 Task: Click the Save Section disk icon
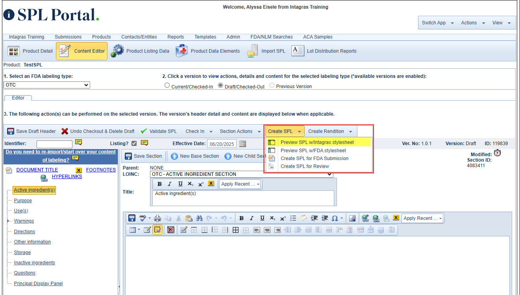coord(128,156)
